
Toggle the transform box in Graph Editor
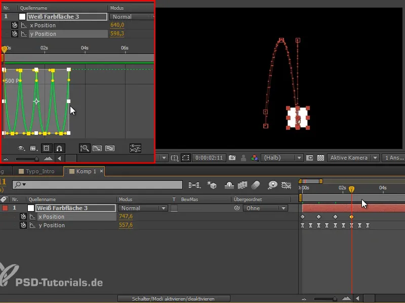point(46,148)
